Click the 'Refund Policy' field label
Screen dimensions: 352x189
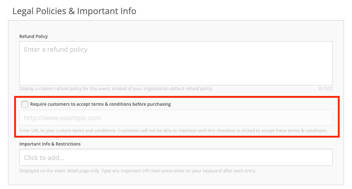33,37
